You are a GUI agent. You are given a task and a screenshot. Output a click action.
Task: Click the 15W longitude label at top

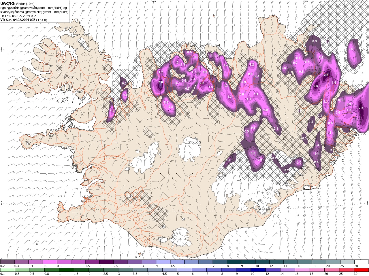305,1
